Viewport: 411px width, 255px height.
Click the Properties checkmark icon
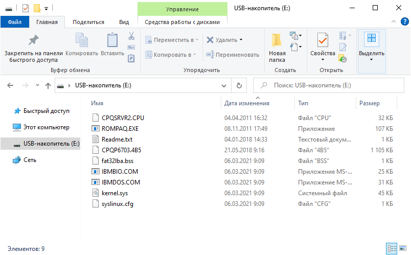[x=323, y=40]
